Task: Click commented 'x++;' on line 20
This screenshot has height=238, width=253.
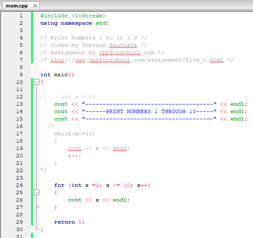Action: click(x=74, y=156)
